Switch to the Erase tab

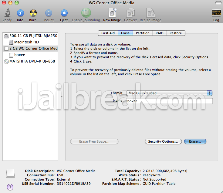(125, 33)
